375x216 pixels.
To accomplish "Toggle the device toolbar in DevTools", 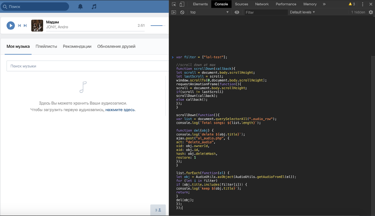I will pos(182,4).
